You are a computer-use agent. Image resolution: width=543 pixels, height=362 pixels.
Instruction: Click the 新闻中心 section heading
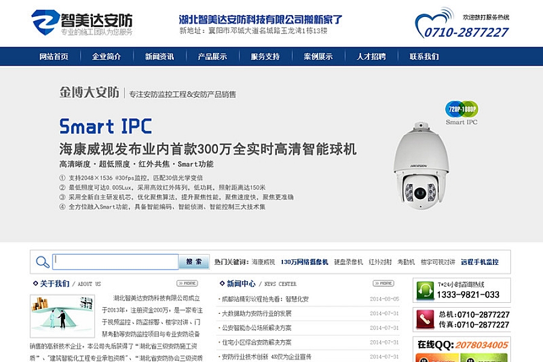pyautogui.click(x=241, y=284)
